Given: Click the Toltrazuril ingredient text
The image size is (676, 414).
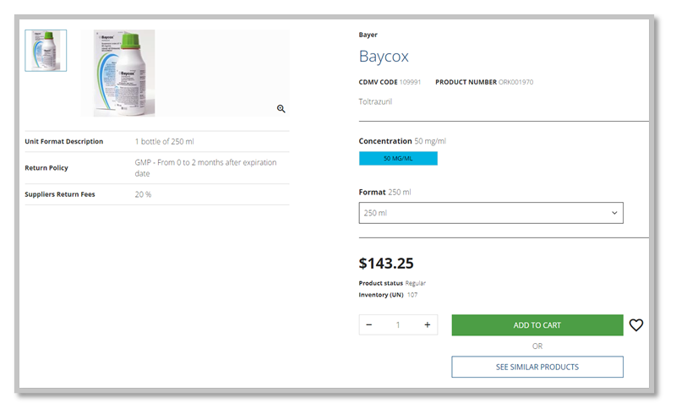Looking at the screenshot, I should pos(375,101).
